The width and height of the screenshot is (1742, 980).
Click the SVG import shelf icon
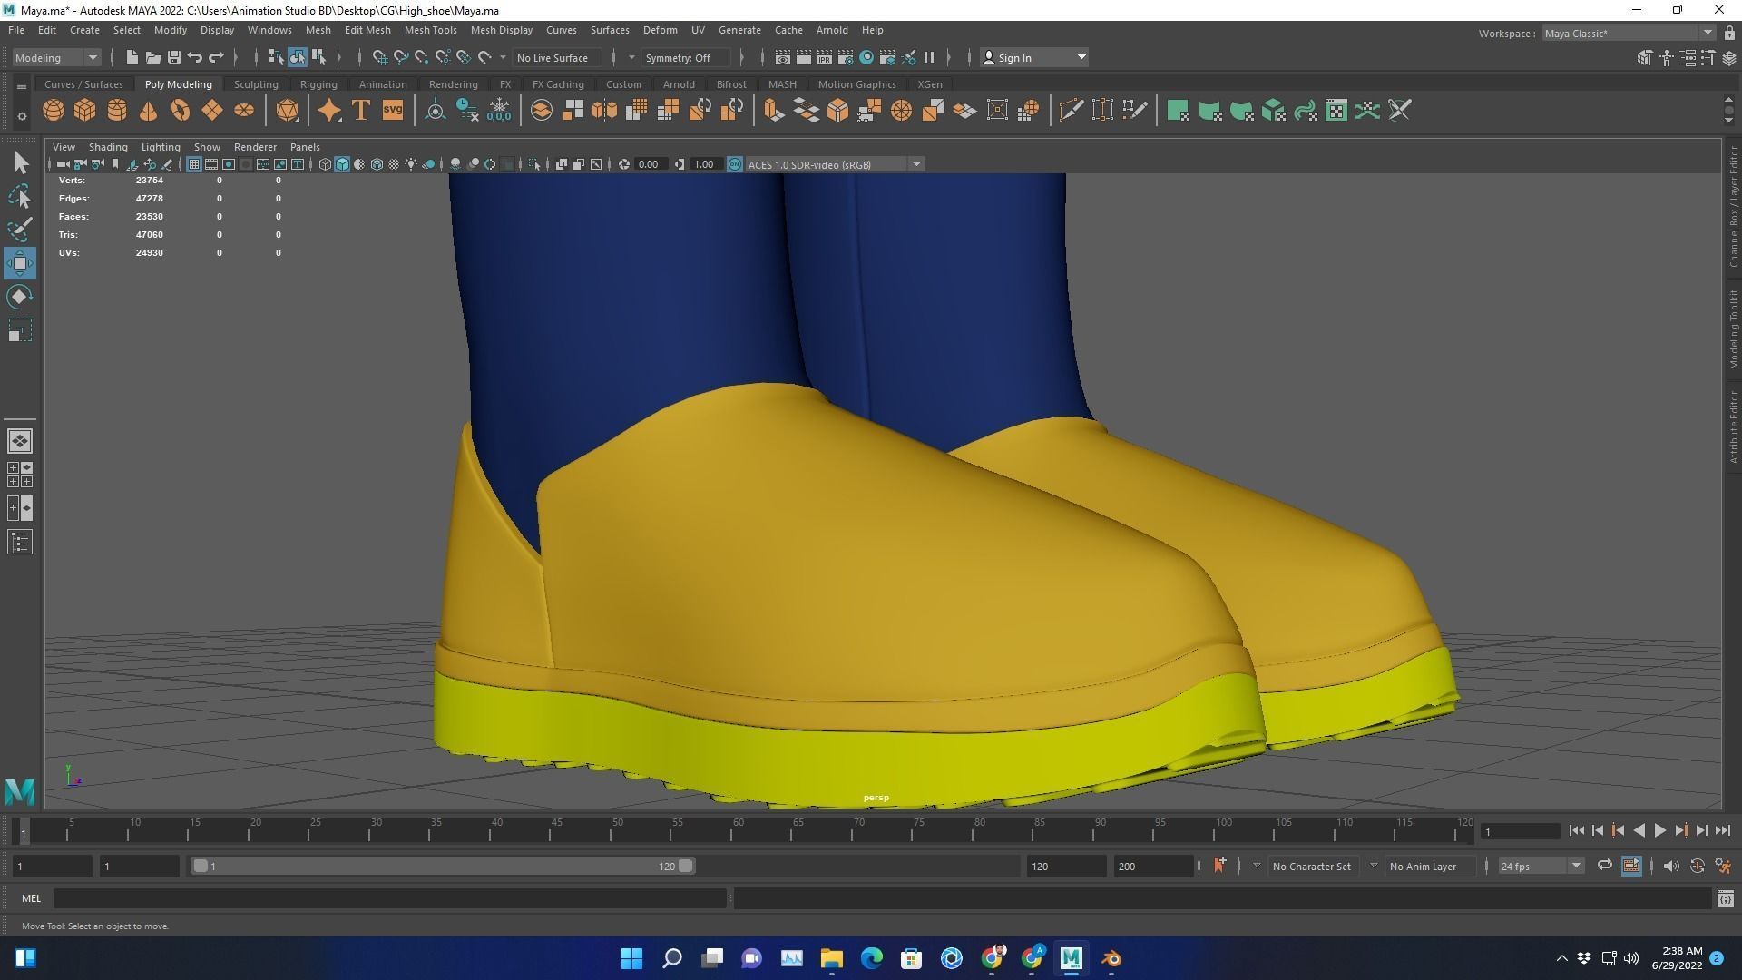pyautogui.click(x=393, y=111)
